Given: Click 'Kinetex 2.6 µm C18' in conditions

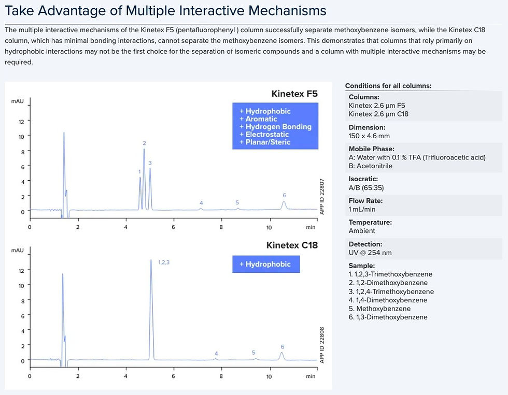Looking at the screenshot, I should pyautogui.click(x=378, y=114).
